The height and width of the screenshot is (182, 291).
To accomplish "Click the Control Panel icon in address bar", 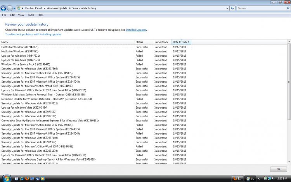I will click(19, 8).
